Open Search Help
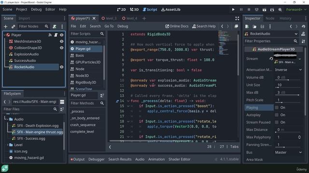Viewport: 309px width, 173px height. (204, 26)
